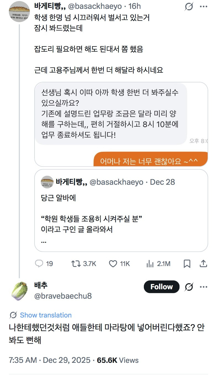Bookmark the tweet using the bookmark icon

tap(187, 264)
